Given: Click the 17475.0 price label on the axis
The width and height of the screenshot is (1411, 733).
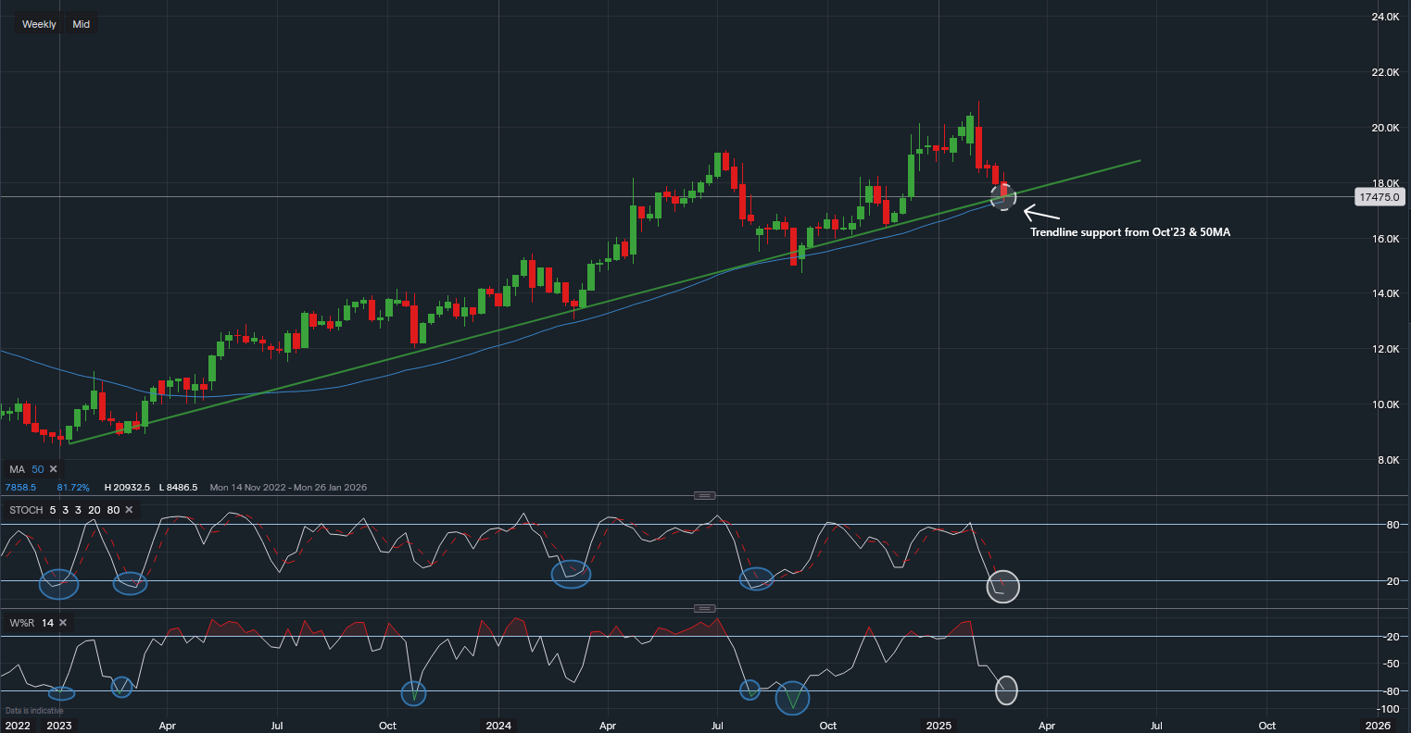Looking at the screenshot, I should (1381, 196).
